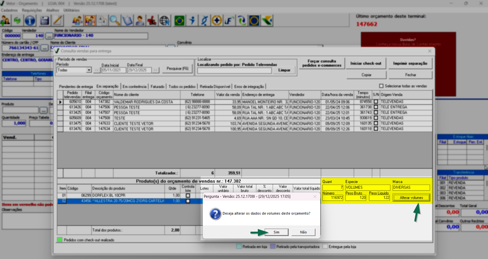Open the 'Utilitários' menu
Screen dimensions: 488x259
click(x=71, y=10)
